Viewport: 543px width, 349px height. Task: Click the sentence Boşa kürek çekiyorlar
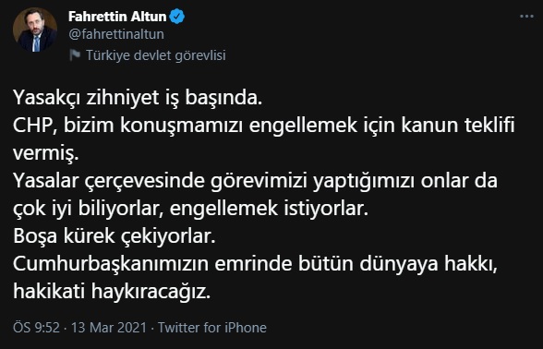tap(115, 236)
